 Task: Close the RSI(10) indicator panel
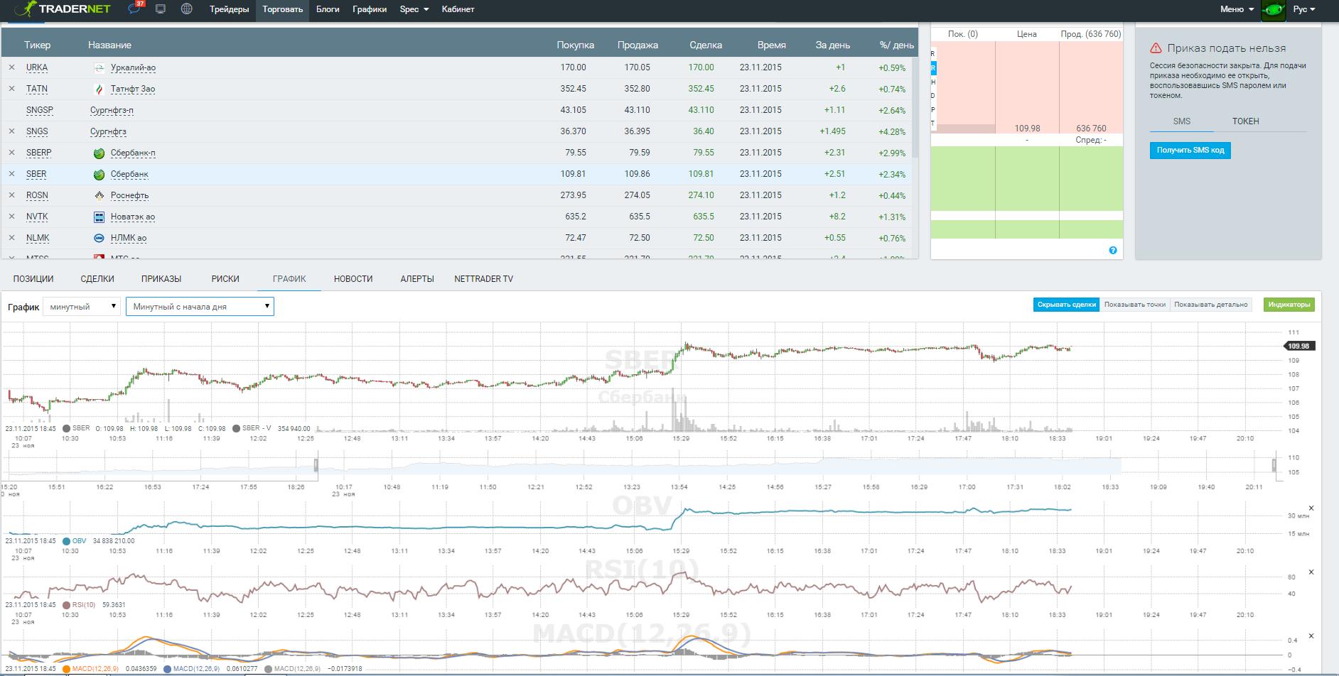[1311, 572]
